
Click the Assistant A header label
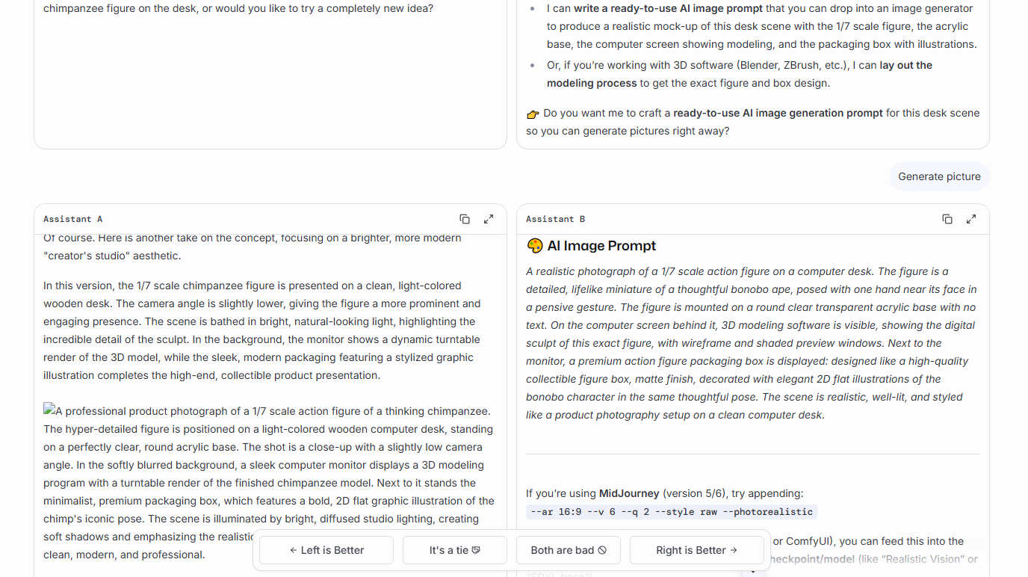[x=73, y=219]
